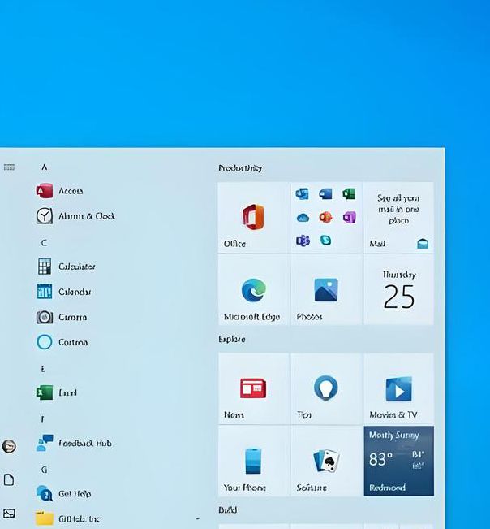Click the Office tile
The width and height of the screenshot is (490, 529).
coord(253,218)
